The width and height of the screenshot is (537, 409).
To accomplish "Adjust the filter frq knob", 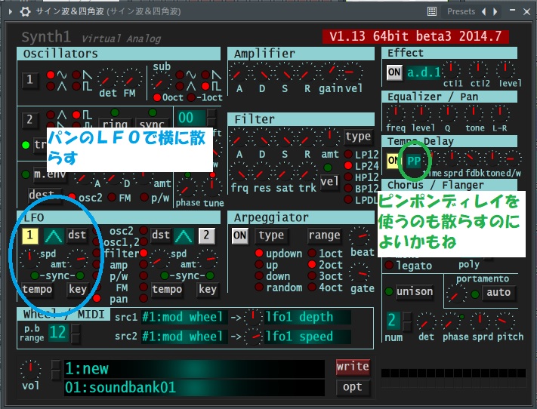I will coord(239,173).
